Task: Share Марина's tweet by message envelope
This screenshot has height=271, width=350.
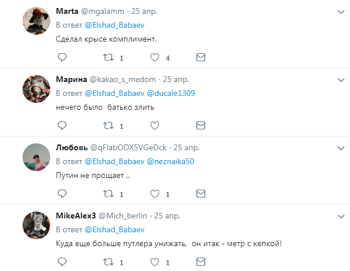Action: (x=200, y=125)
